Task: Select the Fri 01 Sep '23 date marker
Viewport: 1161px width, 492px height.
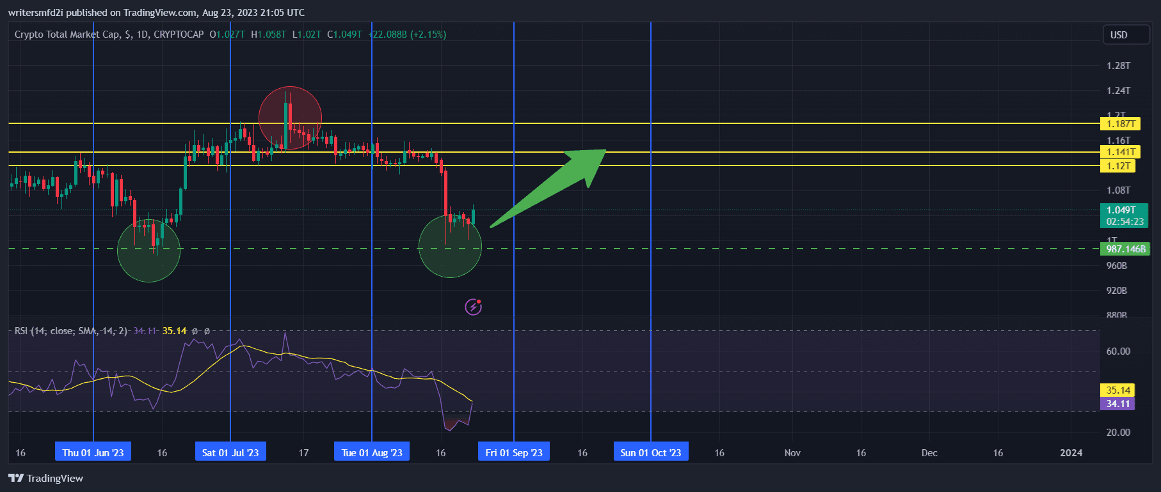Action: point(513,452)
